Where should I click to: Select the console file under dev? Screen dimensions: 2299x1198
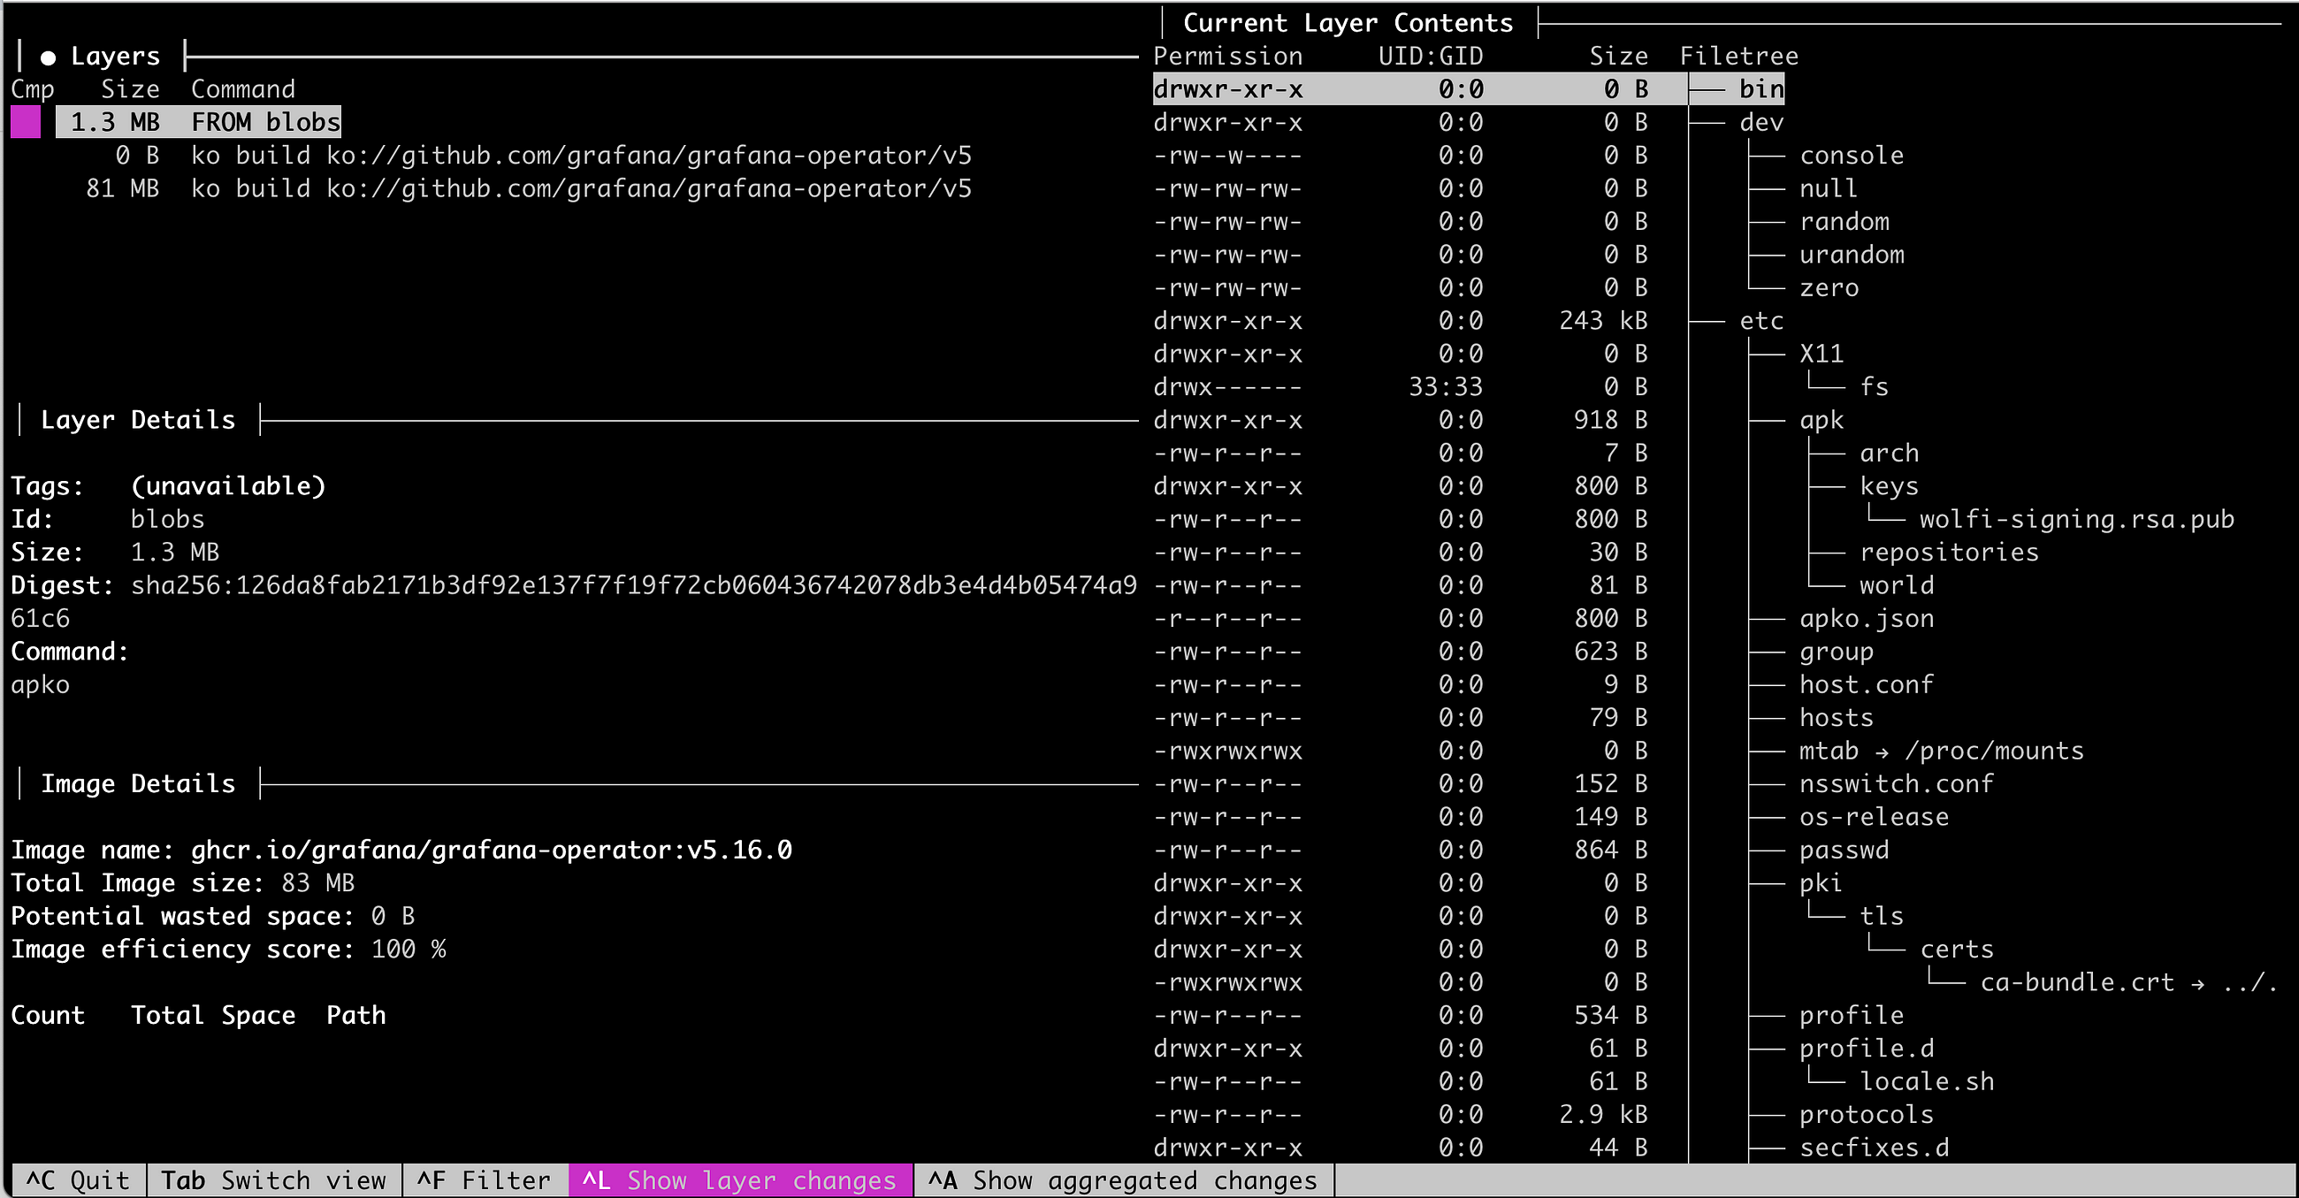coord(1851,156)
